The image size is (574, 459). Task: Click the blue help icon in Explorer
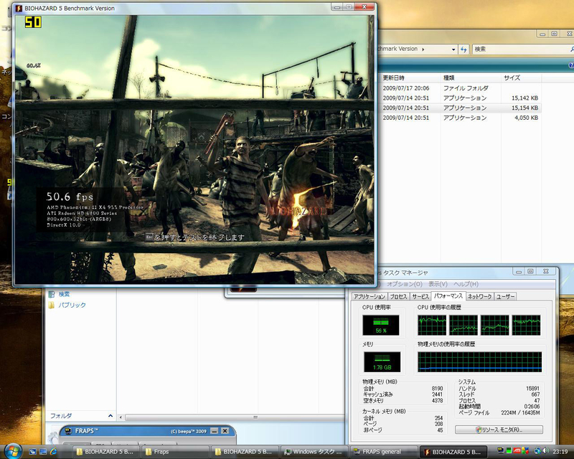coord(571,65)
